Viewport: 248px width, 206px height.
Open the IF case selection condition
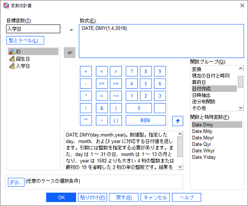pyautogui.click(x=16, y=182)
